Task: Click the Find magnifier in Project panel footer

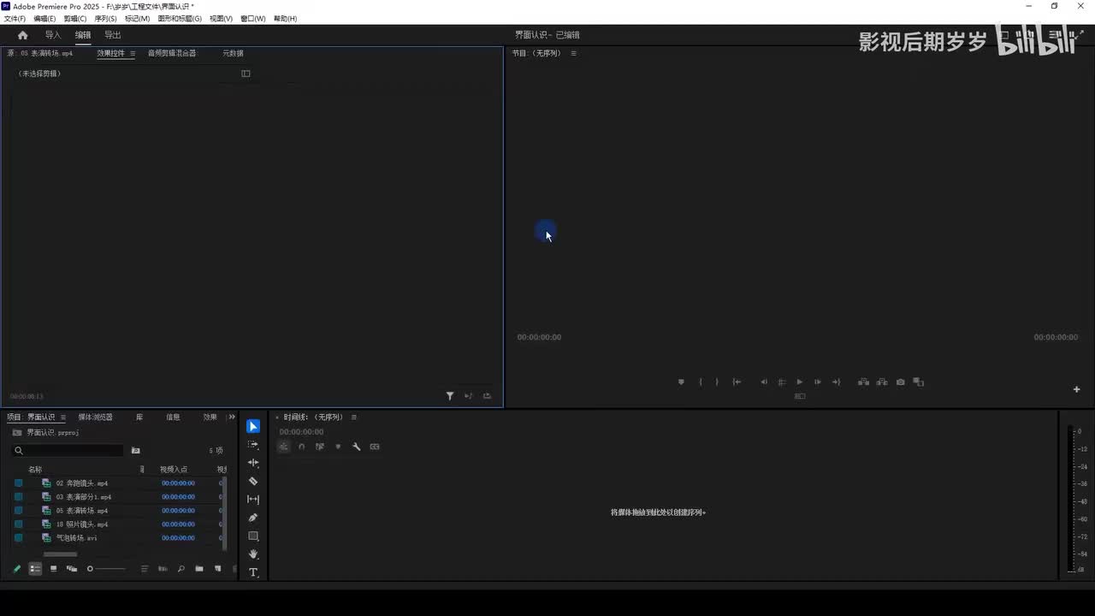Action: coord(181,569)
